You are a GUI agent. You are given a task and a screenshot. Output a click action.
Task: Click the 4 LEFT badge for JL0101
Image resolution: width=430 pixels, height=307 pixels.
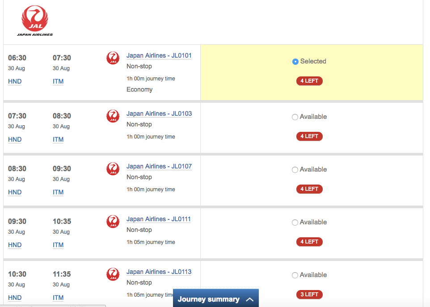point(309,81)
